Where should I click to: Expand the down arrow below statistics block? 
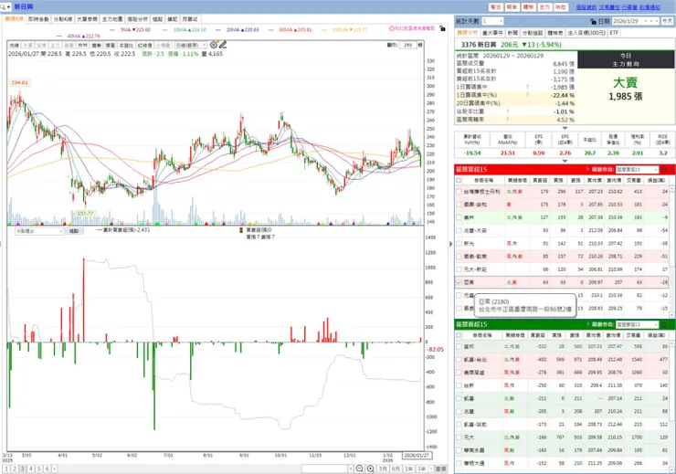point(565,128)
